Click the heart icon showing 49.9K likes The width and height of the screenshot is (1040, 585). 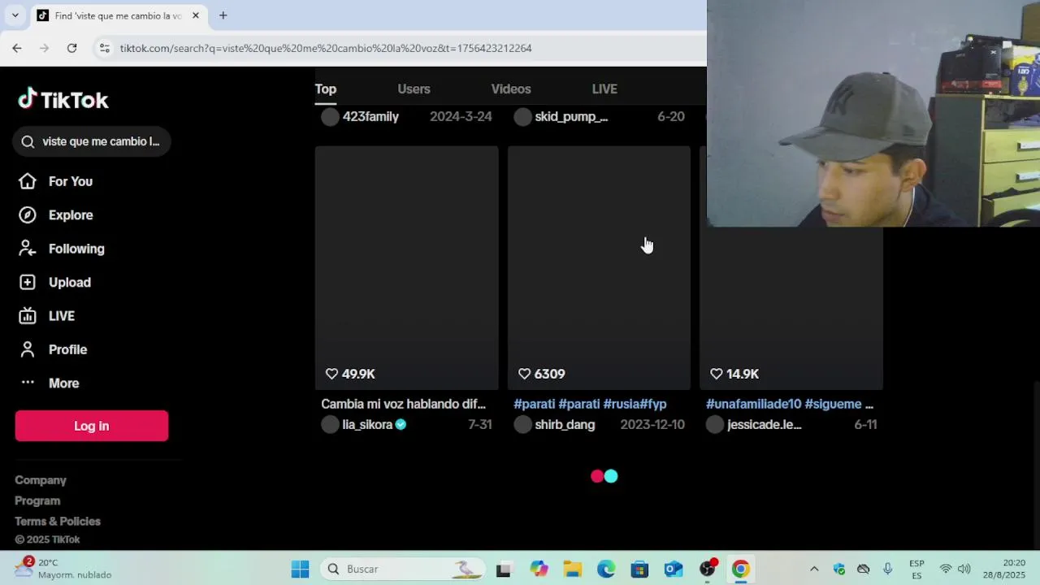[331, 374]
